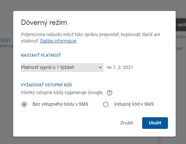Image resolution: width=186 pixels, height=144 pixels.
Task: Click the 'VYŽADOVAŤ VSTUPNÝ KÓD' section heading
Action: coord(46,85)
